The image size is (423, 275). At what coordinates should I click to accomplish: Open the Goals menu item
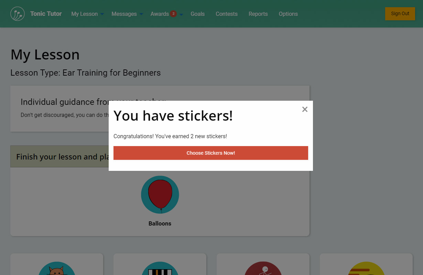(x=197, y=14)
